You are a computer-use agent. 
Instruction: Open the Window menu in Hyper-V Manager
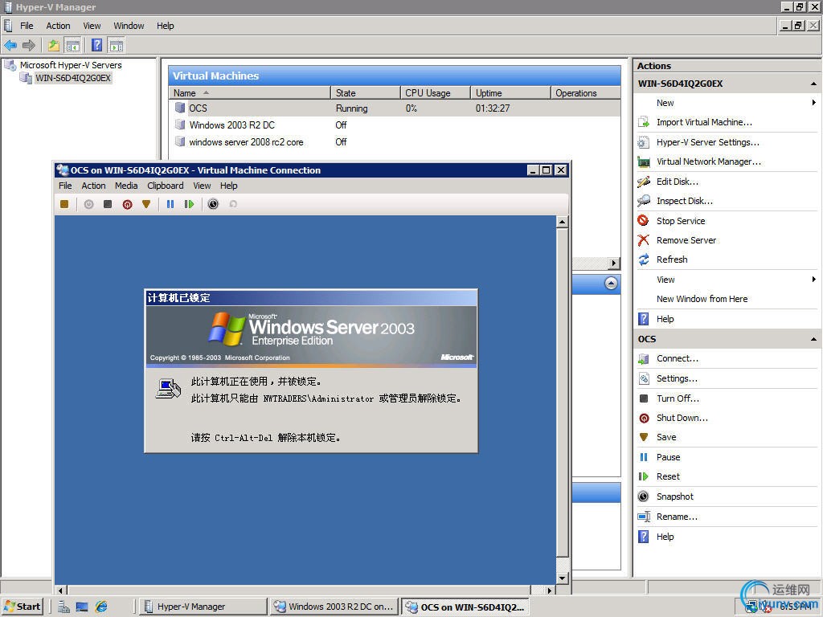point(129,26)
